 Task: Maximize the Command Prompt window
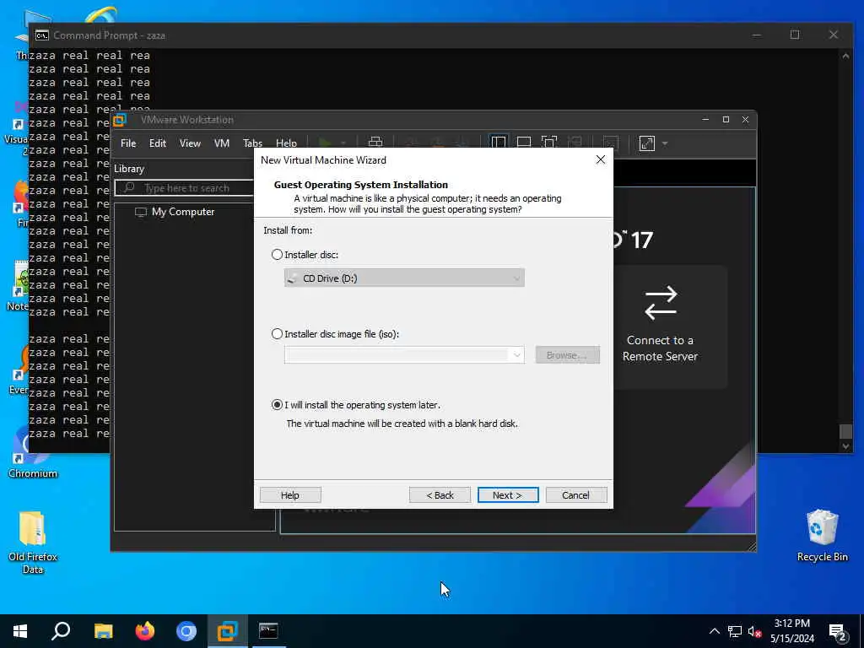pyautogui.click(x=795, y=35)
